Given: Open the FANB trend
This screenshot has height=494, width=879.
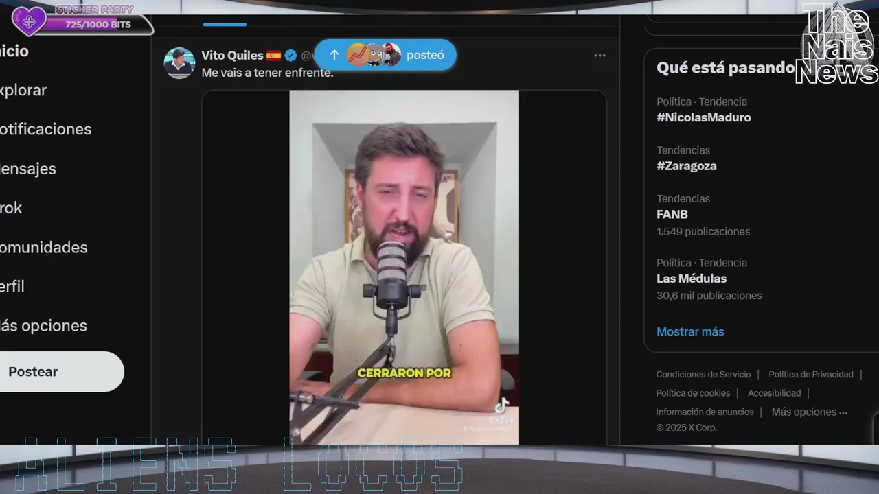Looking at the screenshot, I should tap(672, 215).
